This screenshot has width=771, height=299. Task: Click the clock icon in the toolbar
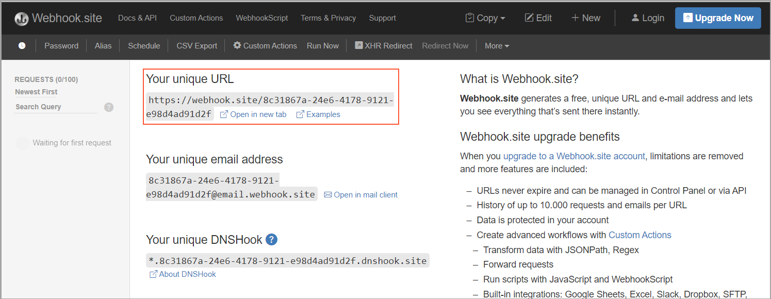click(22, 46)
